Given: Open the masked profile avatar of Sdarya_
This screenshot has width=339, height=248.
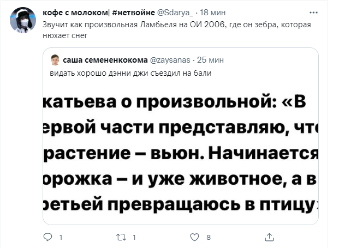Looking at the screenshot, I should pyautogui.click(x=23, y=20).
